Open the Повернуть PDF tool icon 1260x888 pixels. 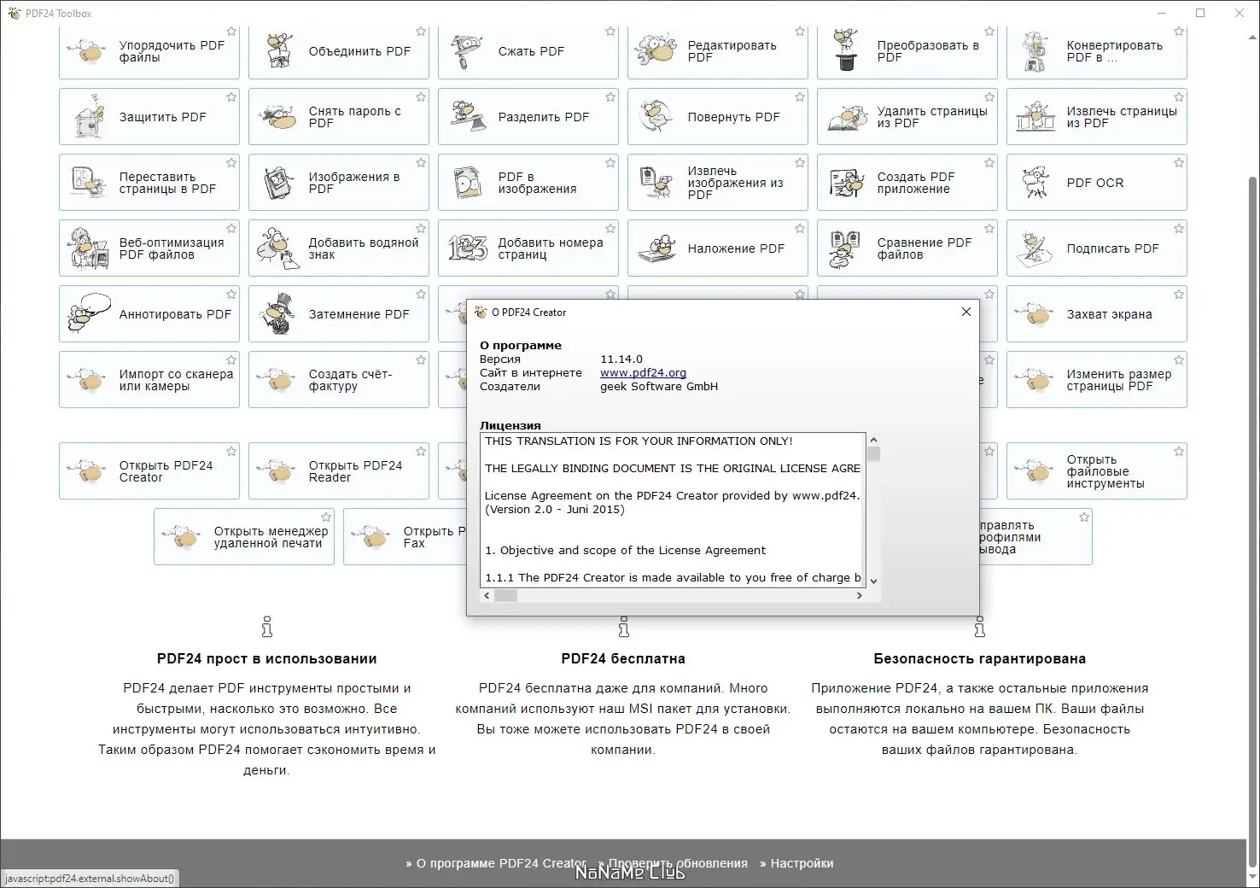pyautogui.click(x=657, y=117)
